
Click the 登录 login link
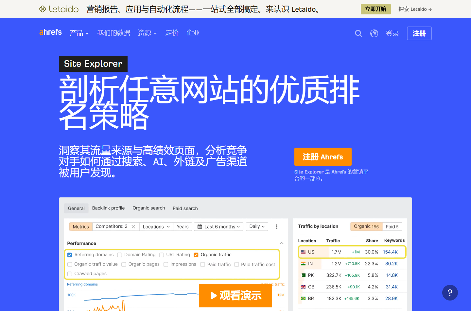point(392,33)
